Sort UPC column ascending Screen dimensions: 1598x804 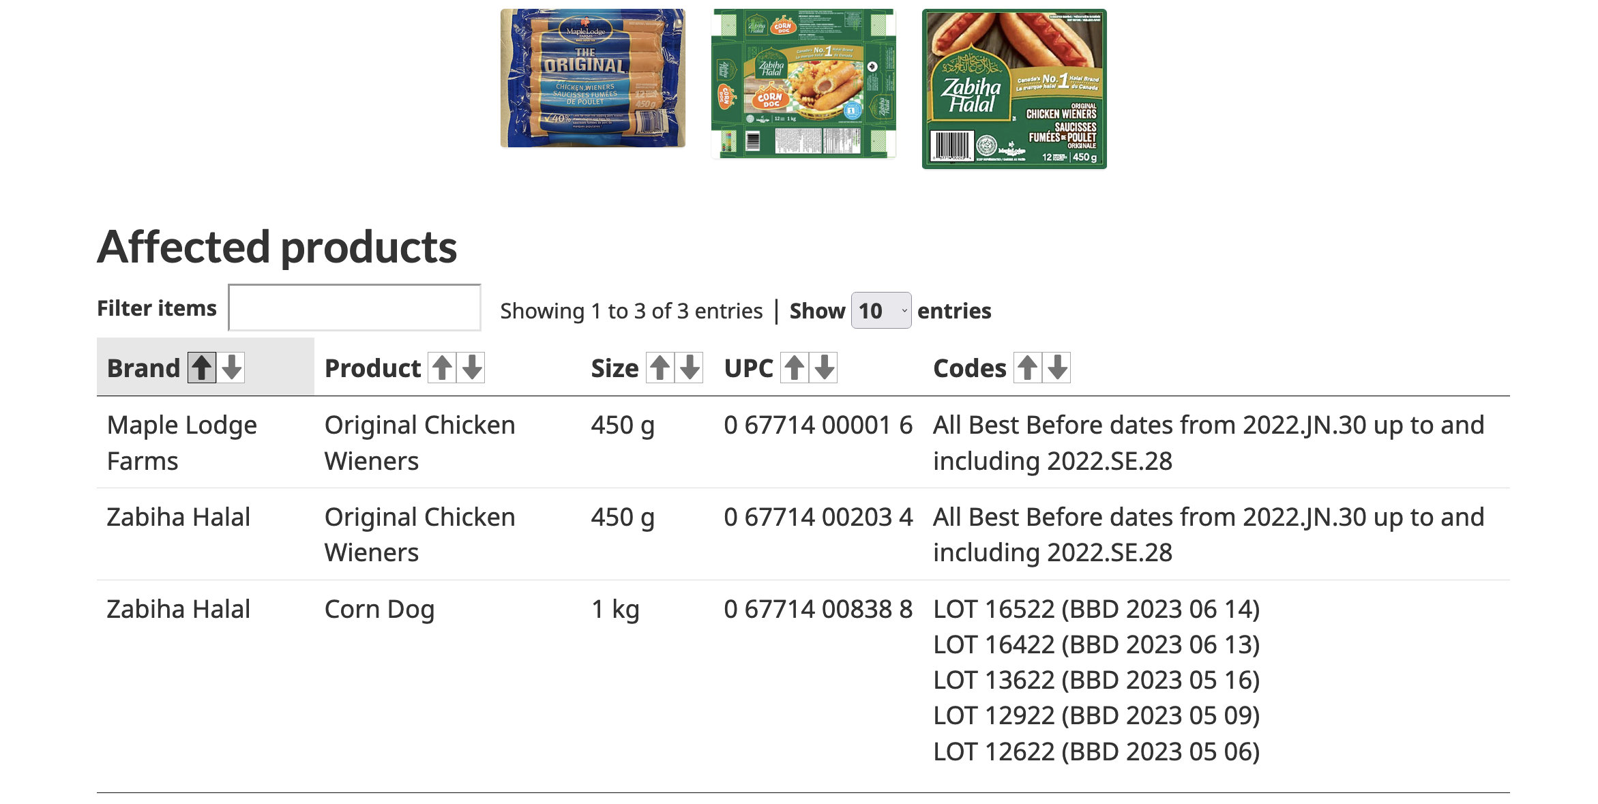[x=794, y=368]
